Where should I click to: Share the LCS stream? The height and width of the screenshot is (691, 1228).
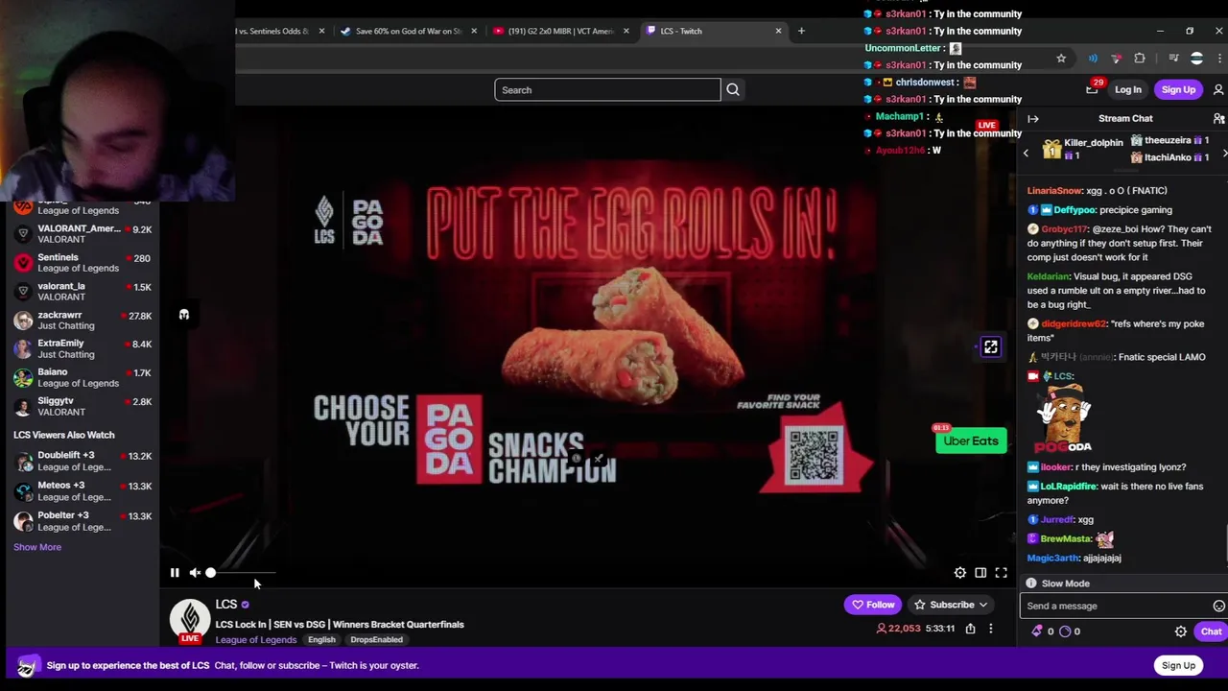pyautogui.click(x=970, y=629)
